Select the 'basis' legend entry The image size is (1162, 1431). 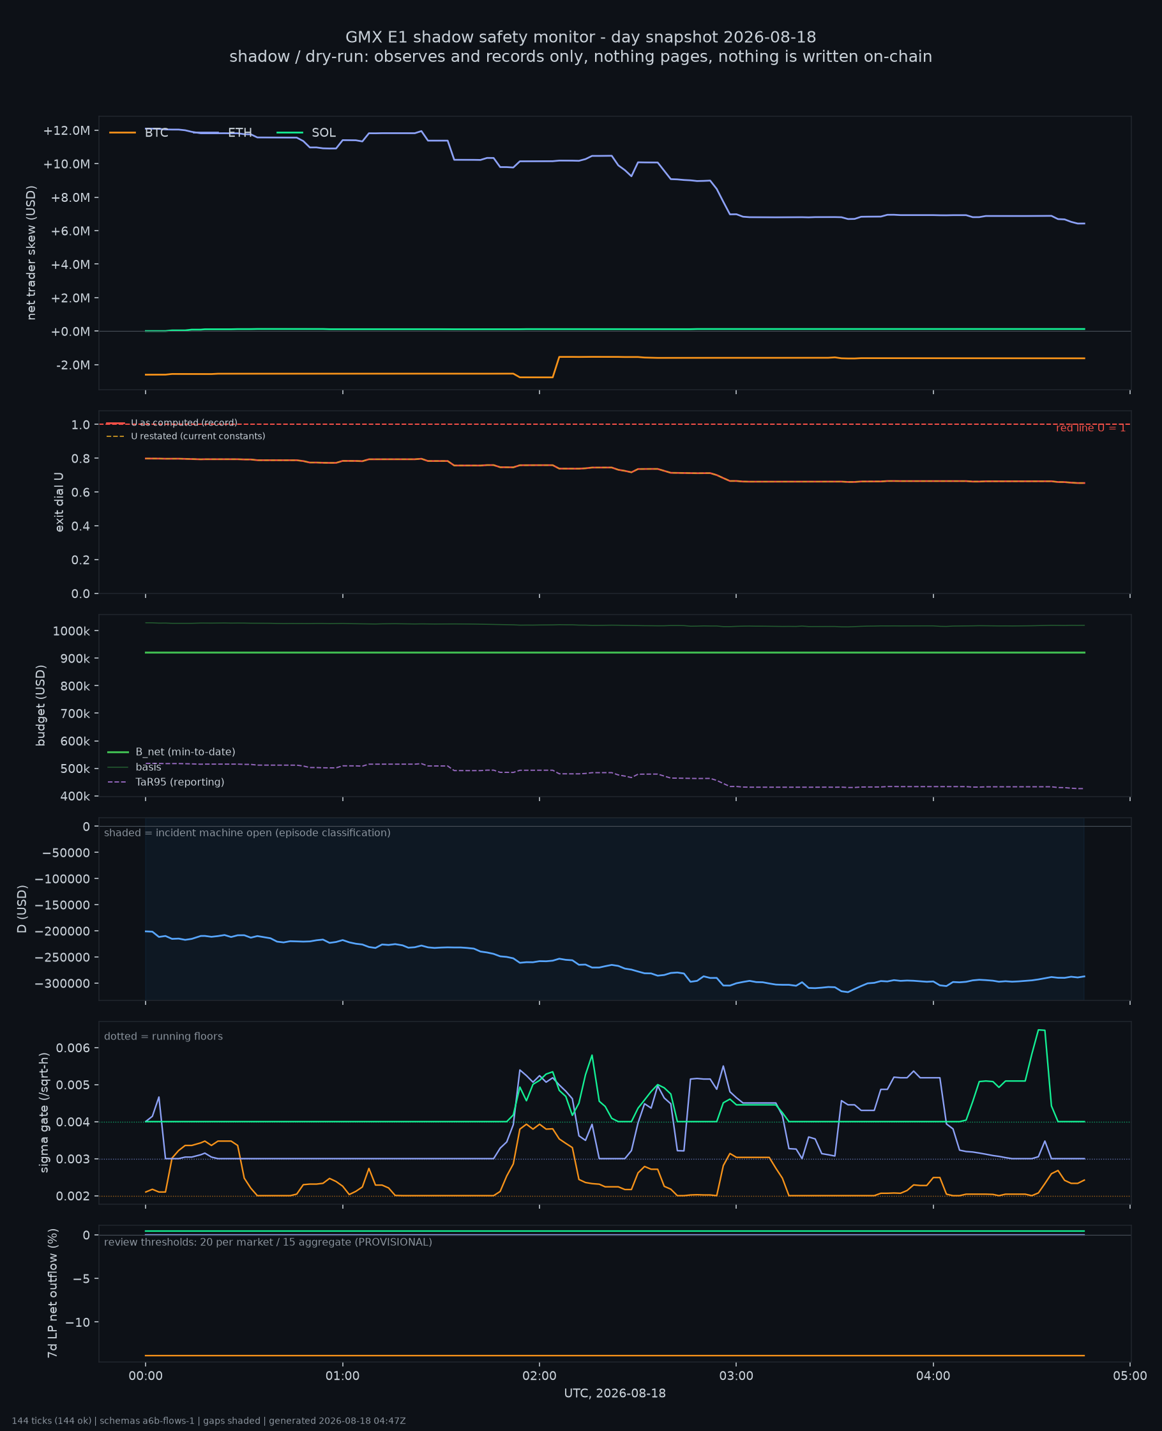(x=149, y=767)
